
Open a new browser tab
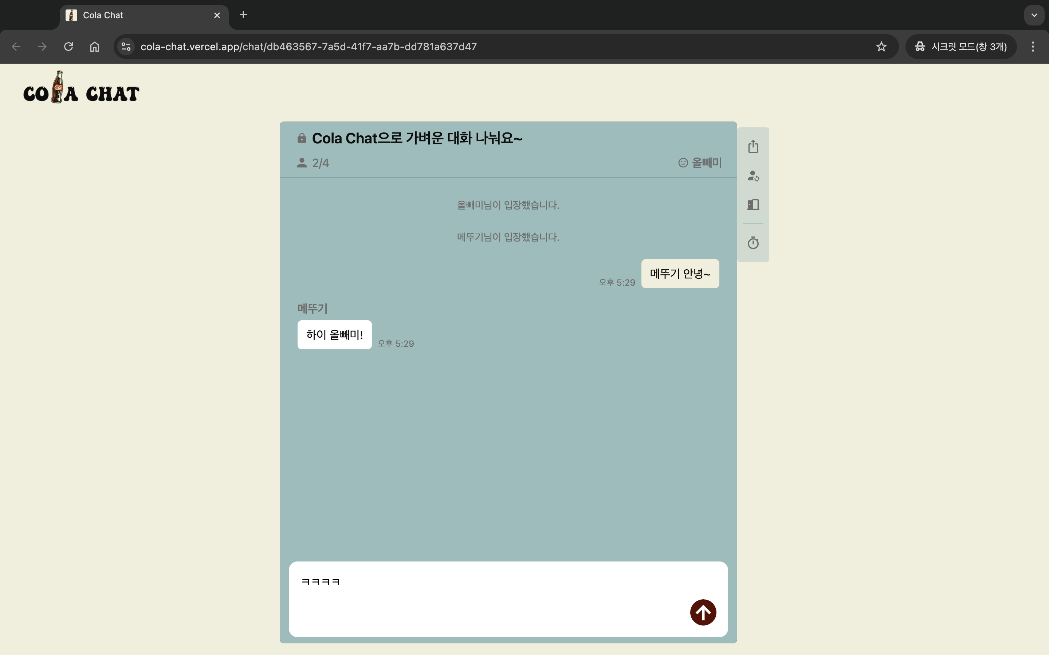(243, 15)
